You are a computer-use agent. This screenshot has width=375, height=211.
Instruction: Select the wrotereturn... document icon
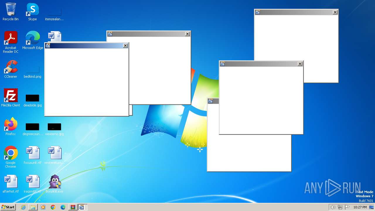tap(54, 155)
